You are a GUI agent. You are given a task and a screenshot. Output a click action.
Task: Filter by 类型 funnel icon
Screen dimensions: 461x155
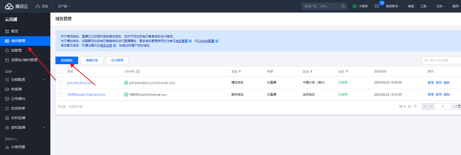point(240,72)
